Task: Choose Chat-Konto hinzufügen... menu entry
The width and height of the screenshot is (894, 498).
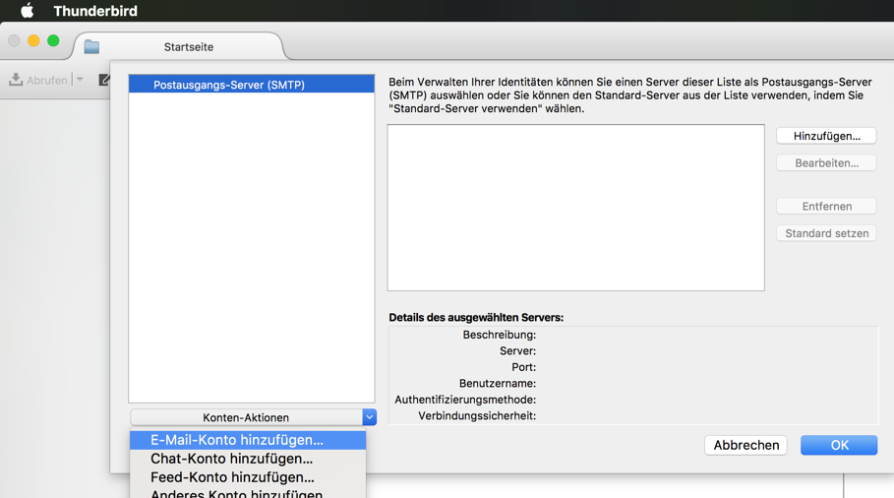Action: tap(248, 459)
